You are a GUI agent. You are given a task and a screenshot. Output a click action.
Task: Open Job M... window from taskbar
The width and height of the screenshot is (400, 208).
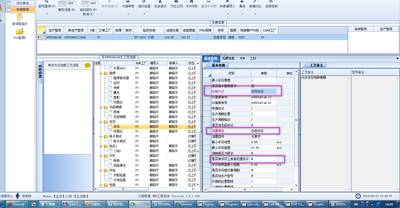pyautogui.click(x=273, y=204)
